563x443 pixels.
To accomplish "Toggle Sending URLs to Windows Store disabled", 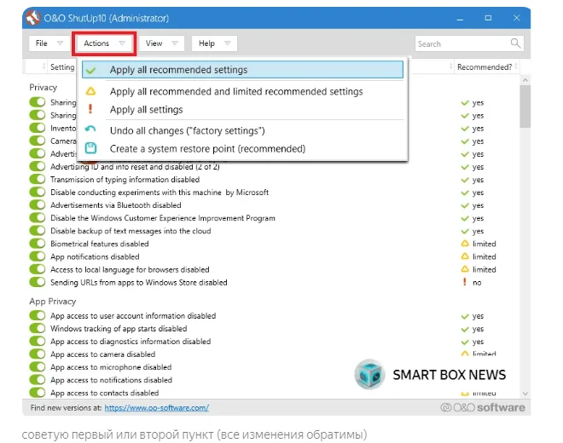I will (x=38, y=282).
